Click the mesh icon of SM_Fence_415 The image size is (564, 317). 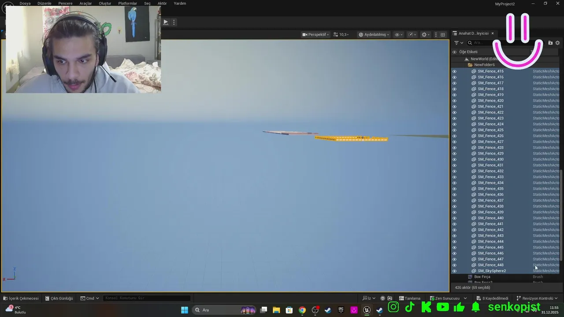coord(474,71)
